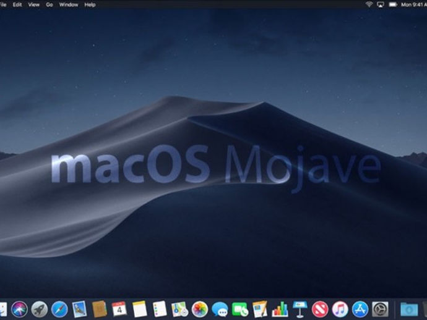Image resolution: width=427 pixels, height=320 pixels.
Task: Open the red News app
Action: [x=320, y=309]
